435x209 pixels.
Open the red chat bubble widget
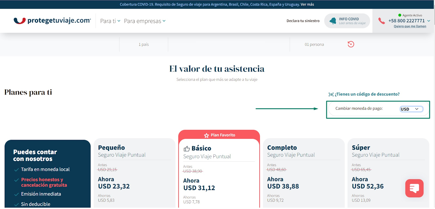pyautogui.click(x=414, y=188)
